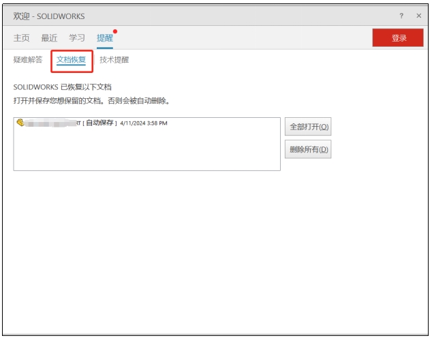Viewport: 432px width, 338px height.
Task: Click the red 登录 button
Action: pyautogui.click(x=398, y=37)
